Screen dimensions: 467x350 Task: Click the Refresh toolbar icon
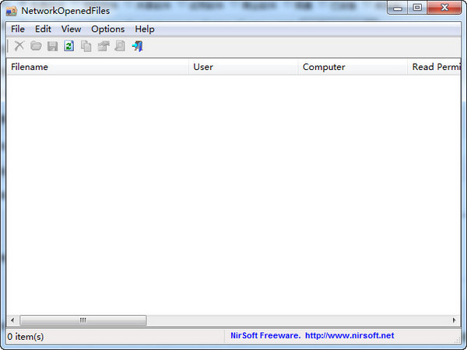tap(69, 46)
